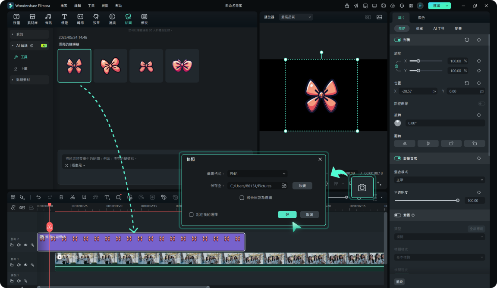Screen dimensions: 497x288
Task: Click the scissors split icon in timeline toolbar
Action: tap(72, 197)
